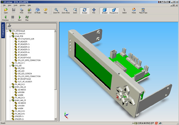The width and height of the screenshot is (179, 125).
Task: Collapse the first BHMS_440_25 node
Action: tap(10, 87)
